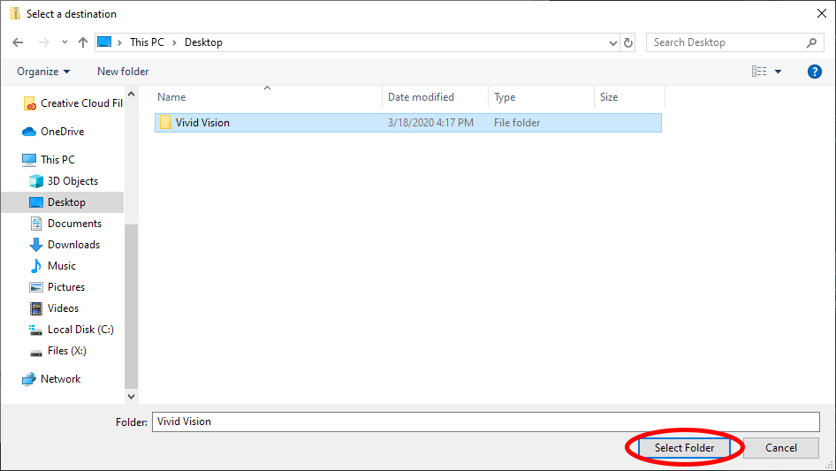This screenshot has height=471, width=836.
Task: Click the Forward navigation arrow
Action: [43, 42]
